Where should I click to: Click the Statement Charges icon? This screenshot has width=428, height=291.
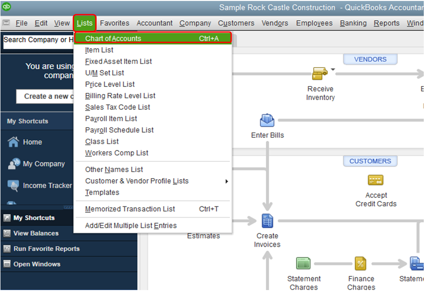click(x=303, y=263)
